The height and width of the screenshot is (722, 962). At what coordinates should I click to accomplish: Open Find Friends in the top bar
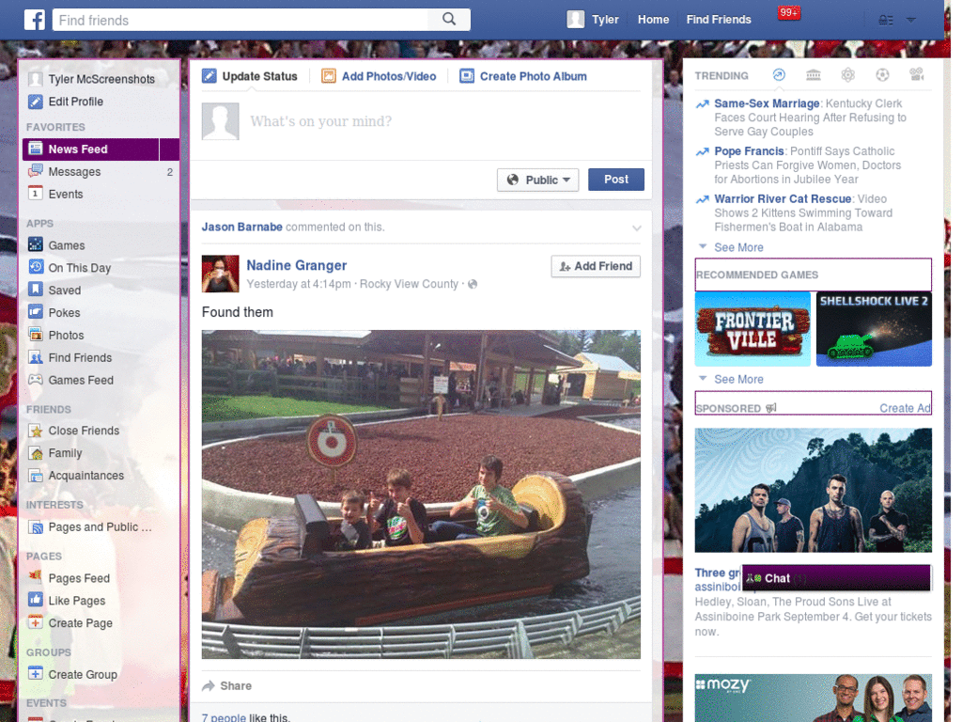coord(719,20)
